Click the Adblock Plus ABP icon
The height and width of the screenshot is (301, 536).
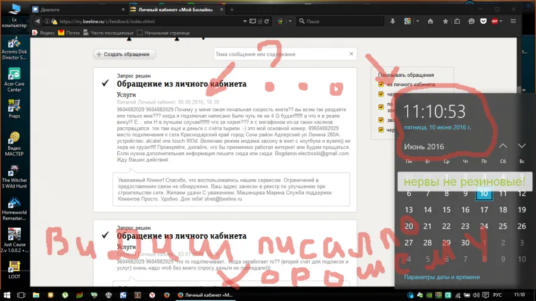pos(495,21)
